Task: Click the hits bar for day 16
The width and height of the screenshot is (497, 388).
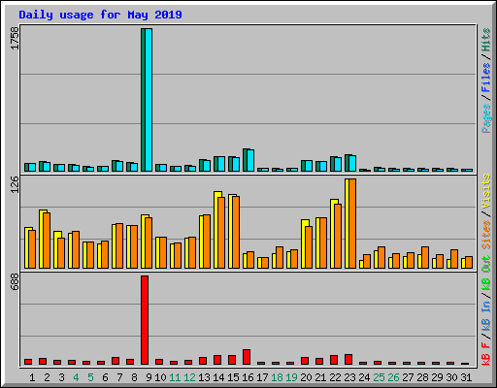Action: click(x=246, y=160)
